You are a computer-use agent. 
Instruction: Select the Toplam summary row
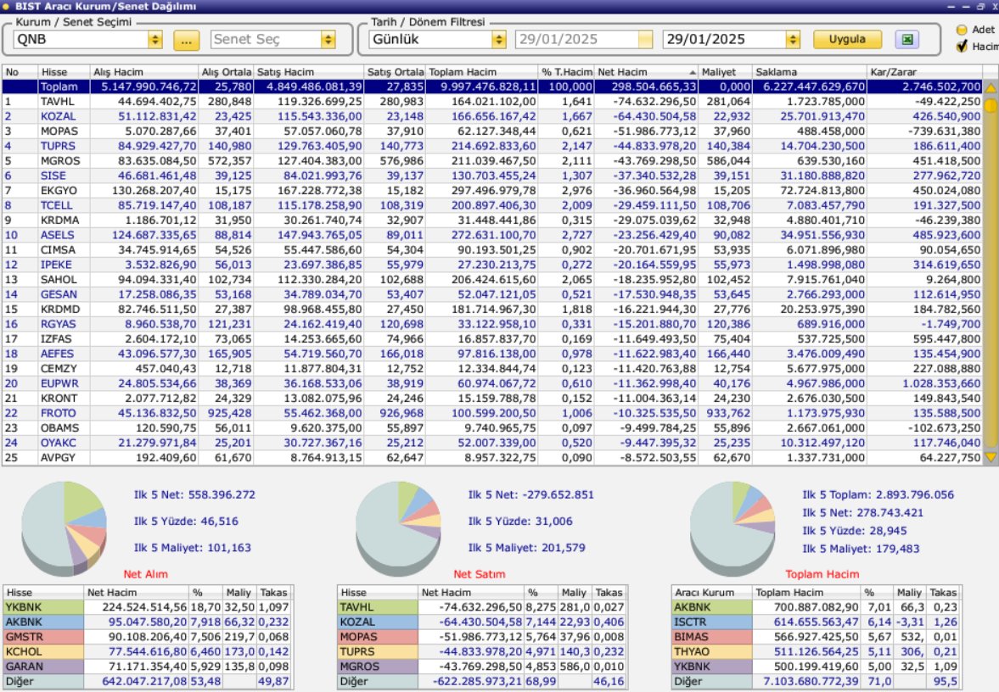[491, 86]
